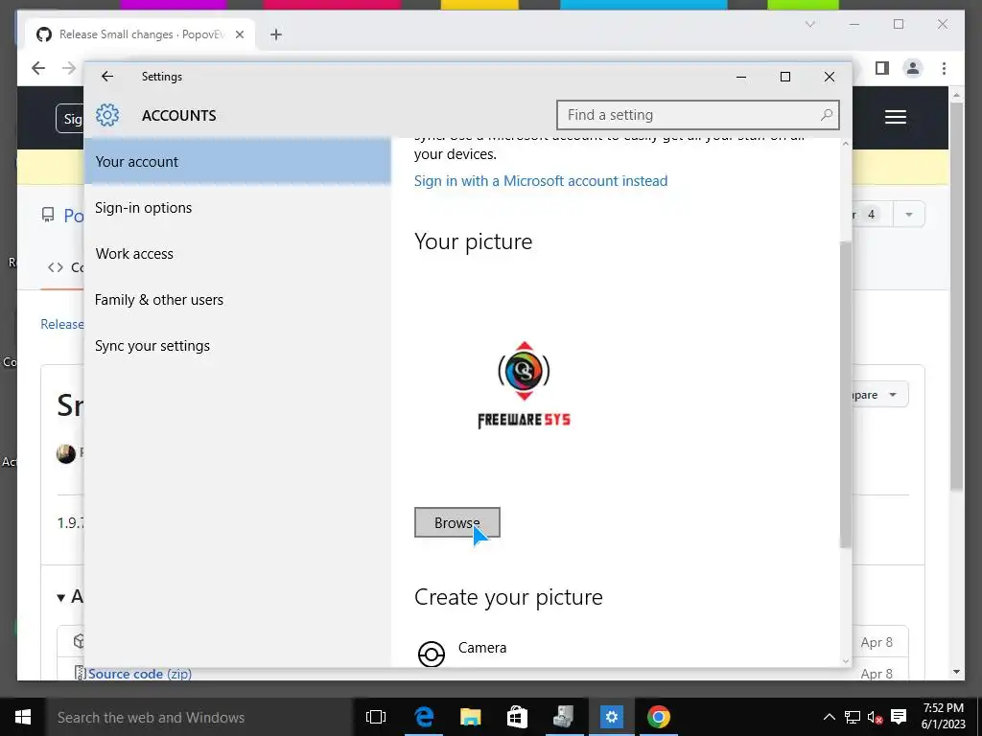Image resolution: width=982 pixels, height=736 pixels.
Task: Close the Release Small changes tab
Action: [x=239, y=34]
